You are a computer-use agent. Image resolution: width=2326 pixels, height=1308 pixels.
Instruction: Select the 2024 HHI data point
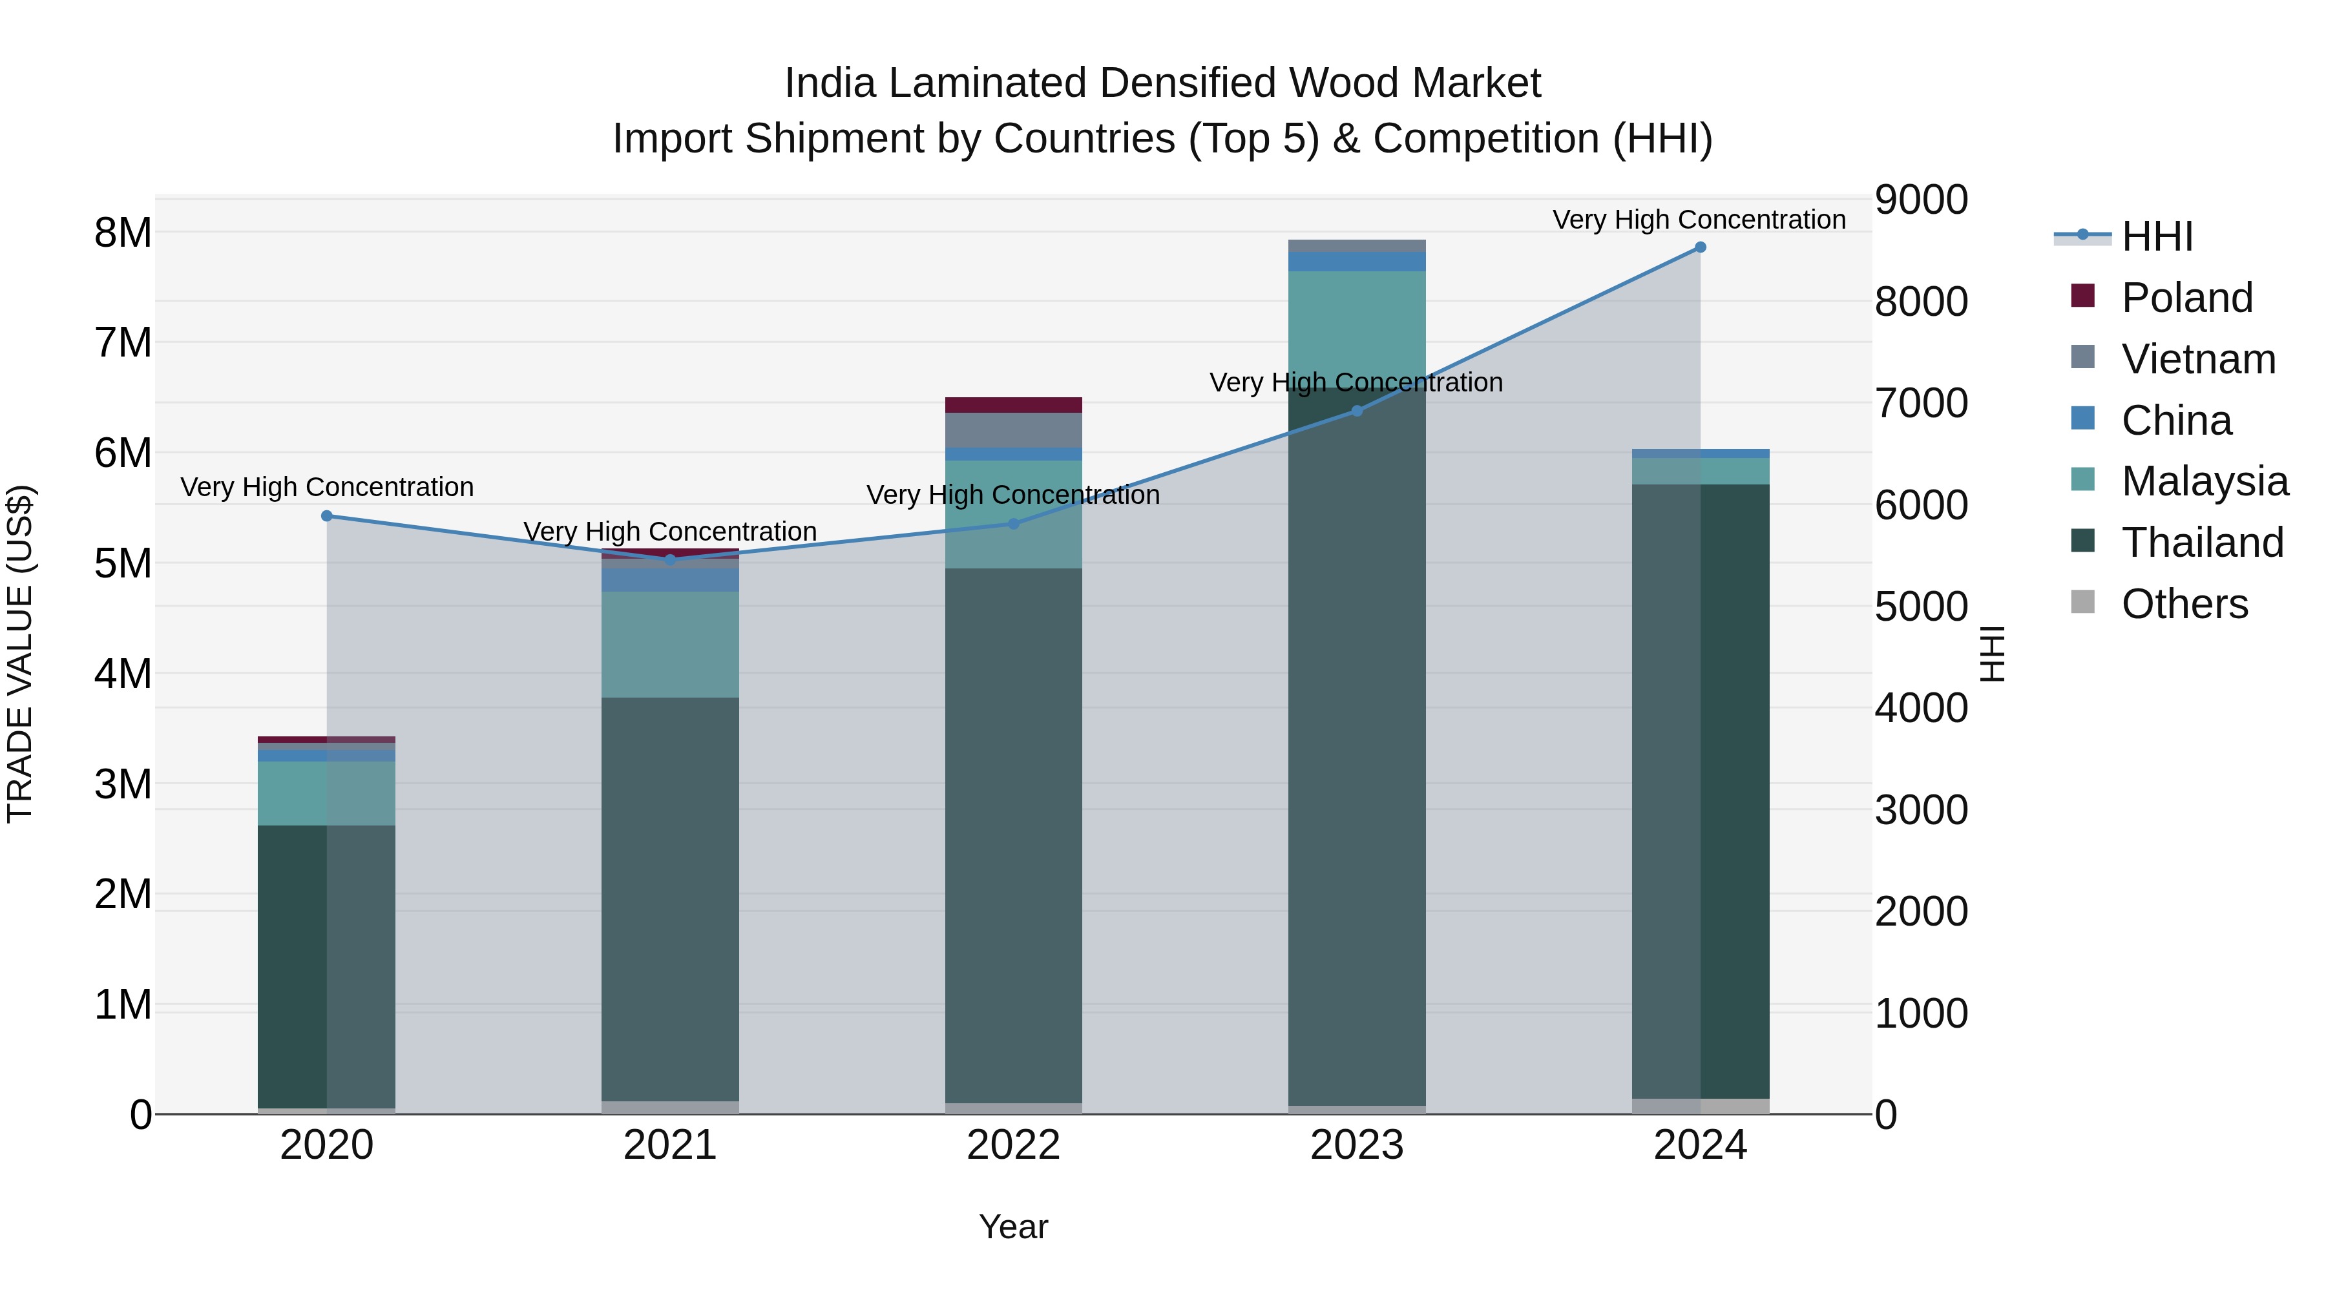click(1701, 247)
